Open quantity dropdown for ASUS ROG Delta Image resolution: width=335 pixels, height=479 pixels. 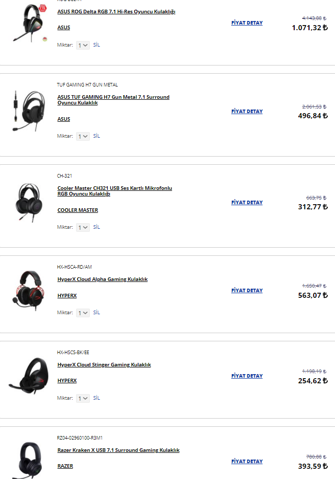tap(83, 46)
